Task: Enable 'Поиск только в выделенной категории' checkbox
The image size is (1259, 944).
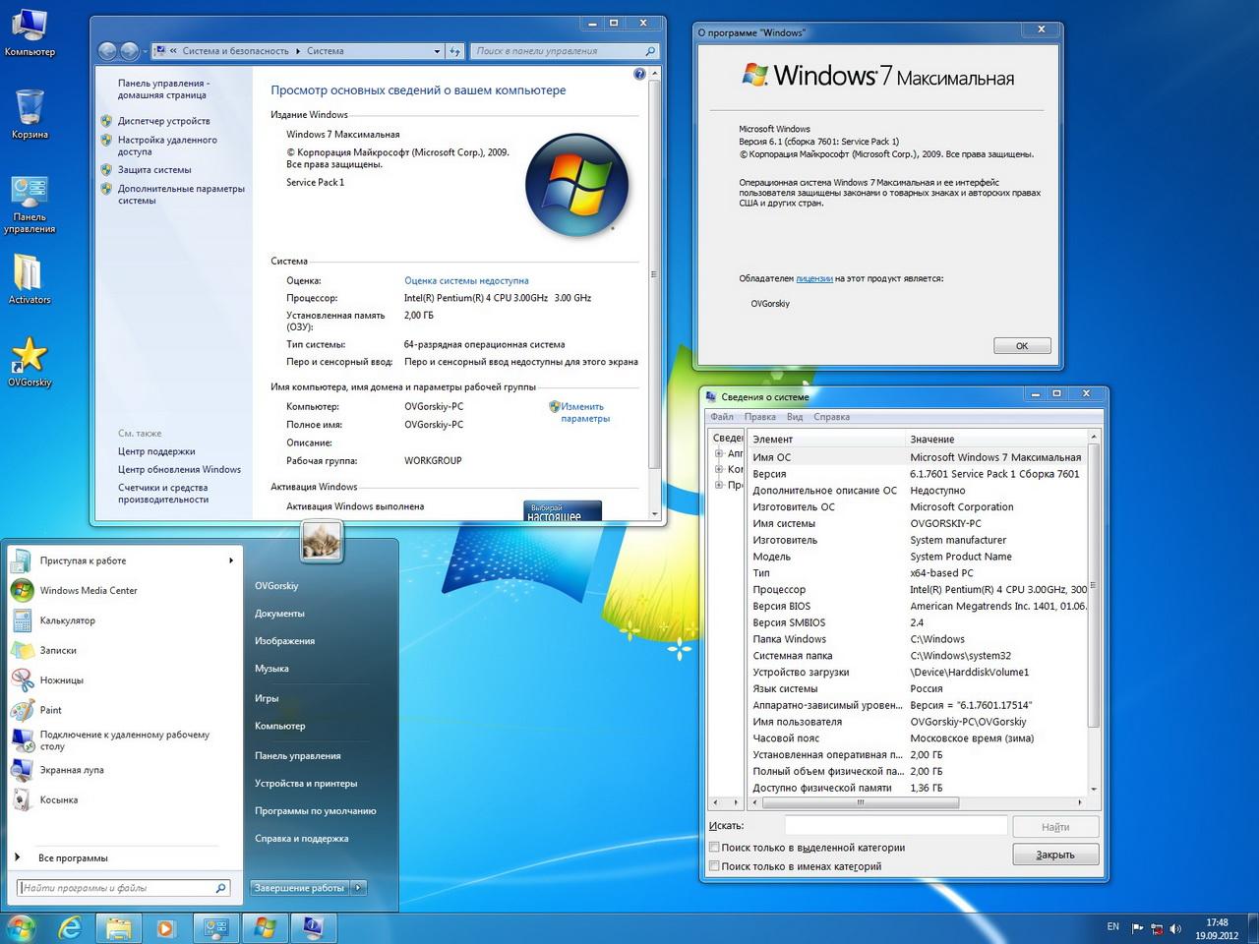Action: point(714,847)
